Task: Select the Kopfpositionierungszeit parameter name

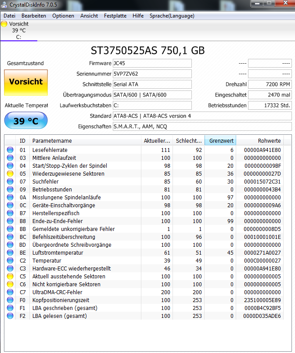Action: 61,300
